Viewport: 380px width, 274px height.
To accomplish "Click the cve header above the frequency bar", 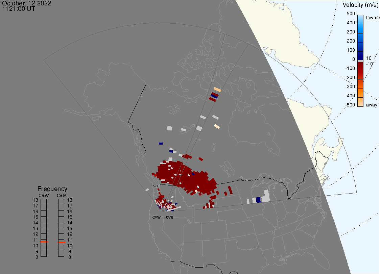I will click(61, 195).
